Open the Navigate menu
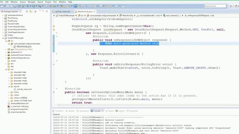Image resolution: width=239 pixels, height=134 pixels. [x=31, y=2]
